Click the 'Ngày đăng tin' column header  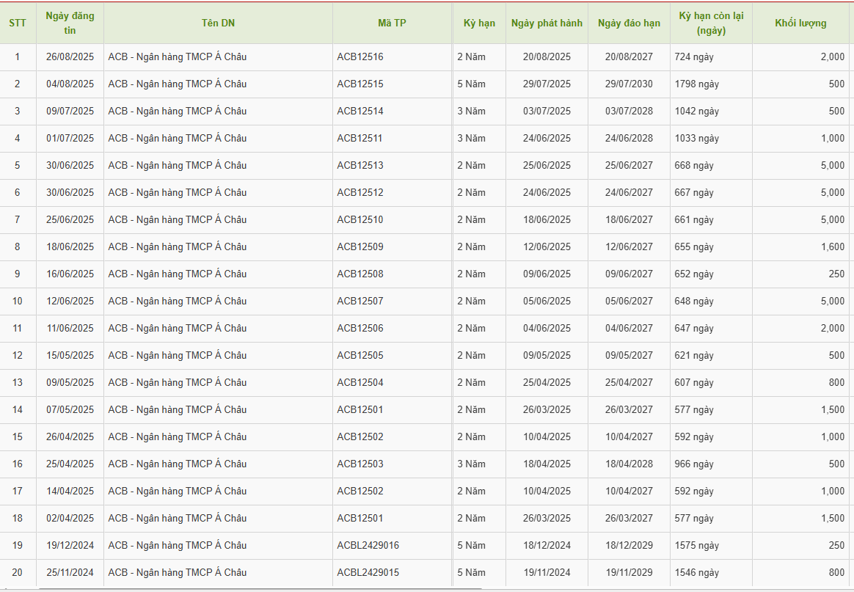(x=70, y=23)
